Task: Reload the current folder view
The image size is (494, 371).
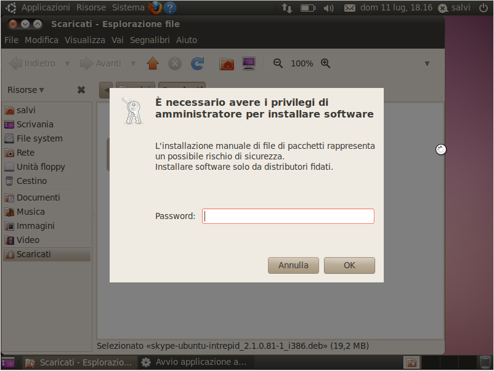Action: tap(198, 63)
